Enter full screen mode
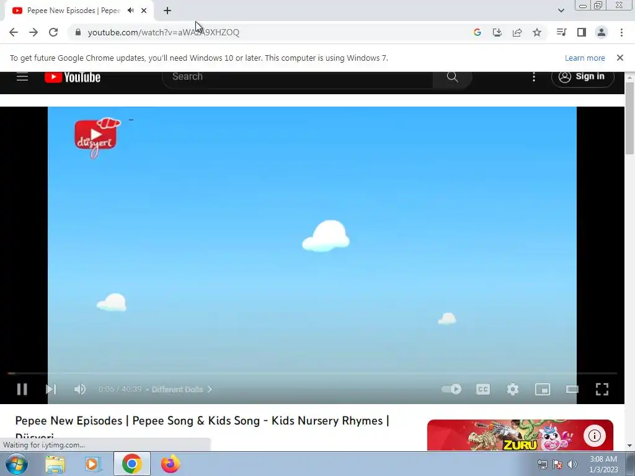635x476 pixels. (x=602, y=389)
